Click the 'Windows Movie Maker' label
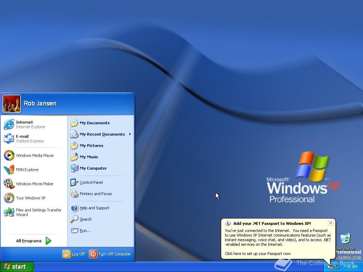Screen dimensions: 363x272 [x=35, y=184]
